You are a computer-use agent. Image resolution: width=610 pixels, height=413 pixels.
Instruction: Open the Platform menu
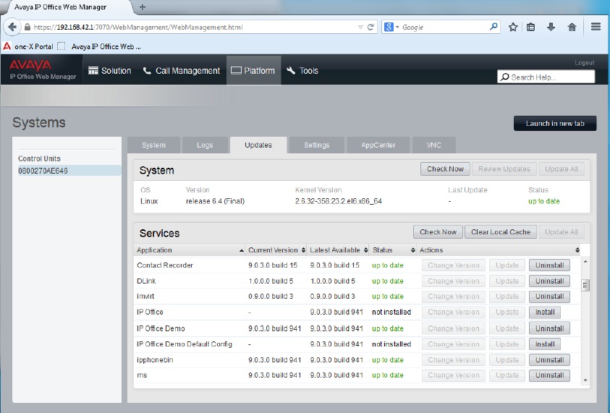[254, 70]
